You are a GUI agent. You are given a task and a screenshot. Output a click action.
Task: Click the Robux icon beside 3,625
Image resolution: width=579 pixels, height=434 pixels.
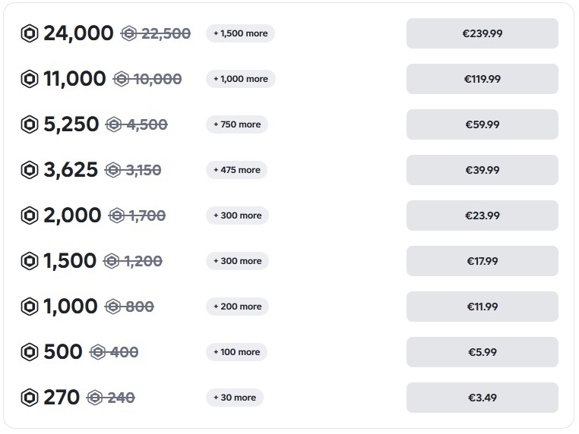pyautogui.click(x=30, y=170)
